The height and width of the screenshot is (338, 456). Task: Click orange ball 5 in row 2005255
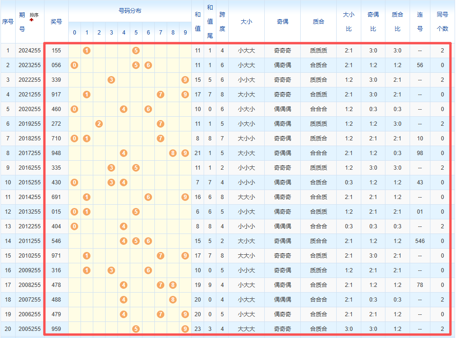pos(136,329)
